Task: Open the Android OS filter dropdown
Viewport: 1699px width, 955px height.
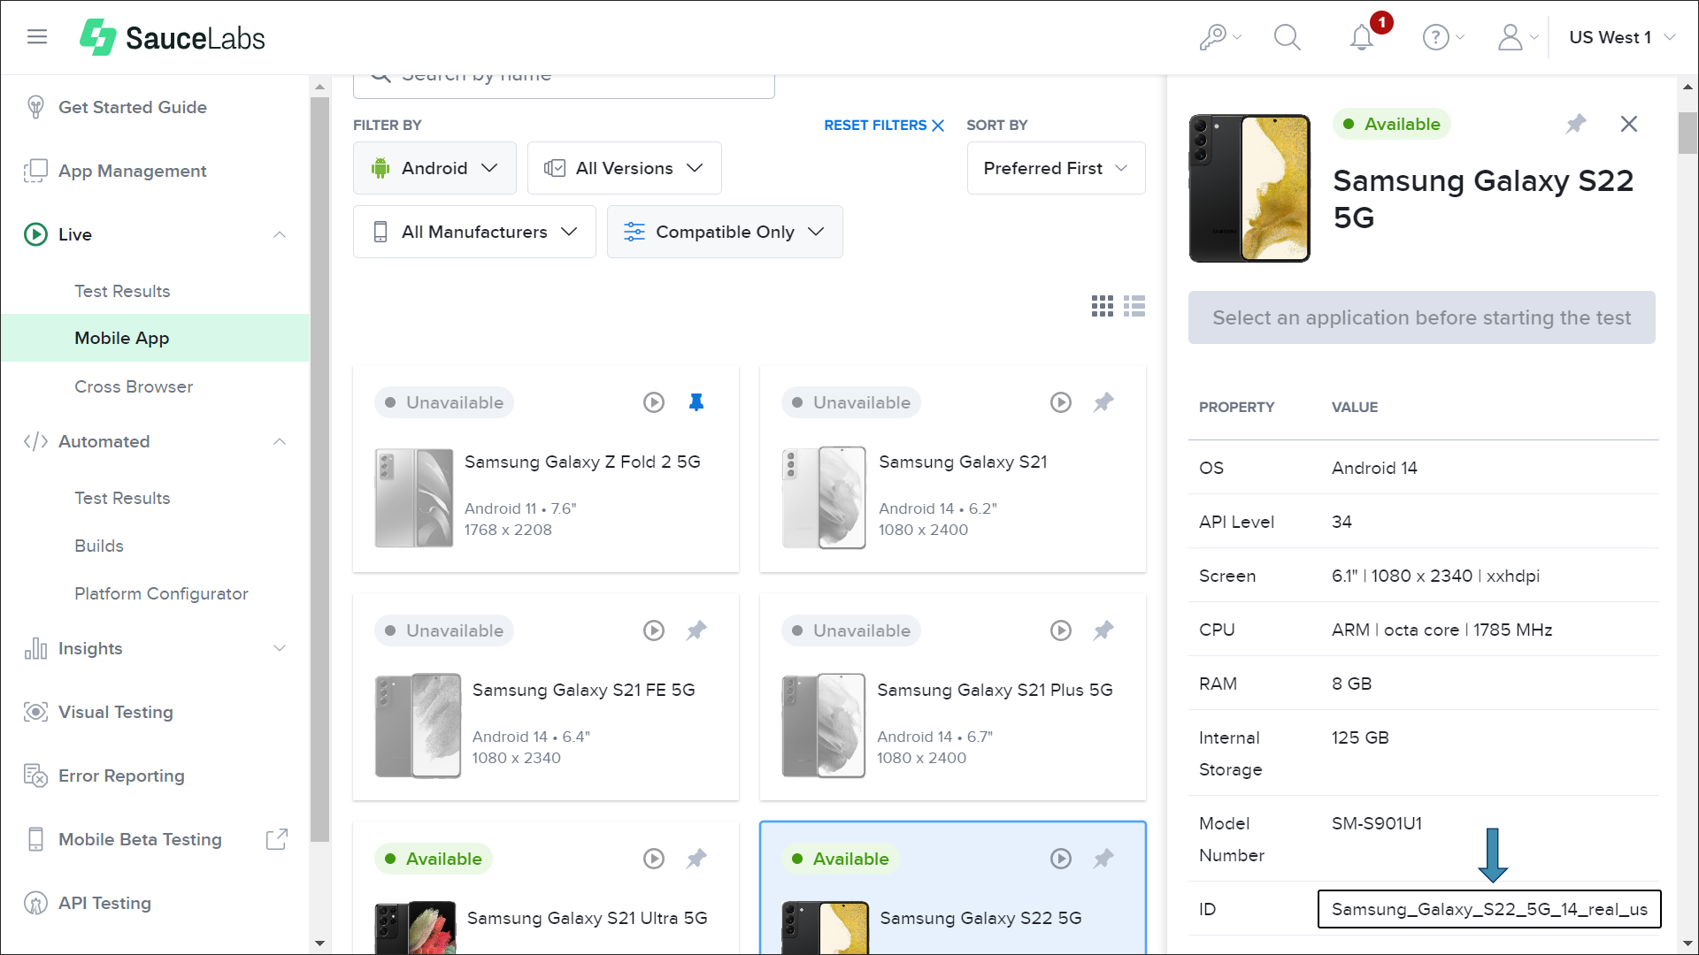Action: [434, 168]
